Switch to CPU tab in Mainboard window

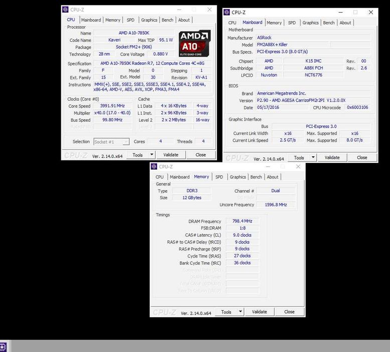(232, 23)
